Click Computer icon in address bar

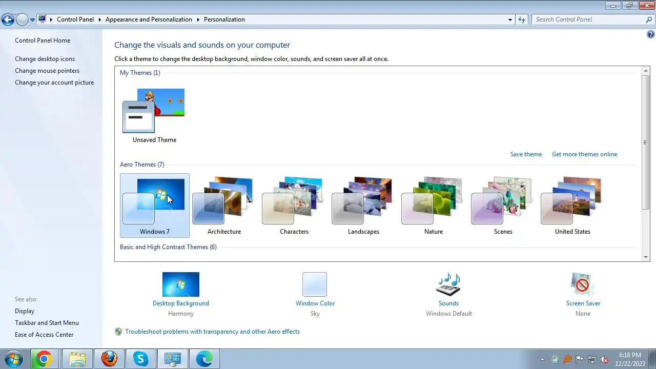coord(42,19)
